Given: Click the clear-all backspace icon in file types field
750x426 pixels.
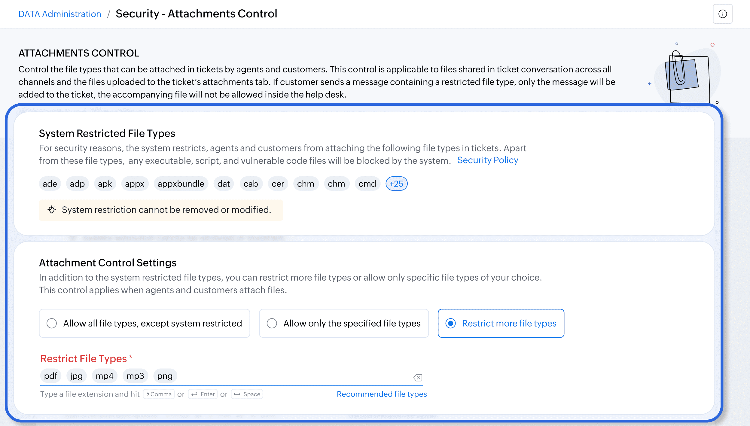Looking at the screenshot, I should pos(418,378).
